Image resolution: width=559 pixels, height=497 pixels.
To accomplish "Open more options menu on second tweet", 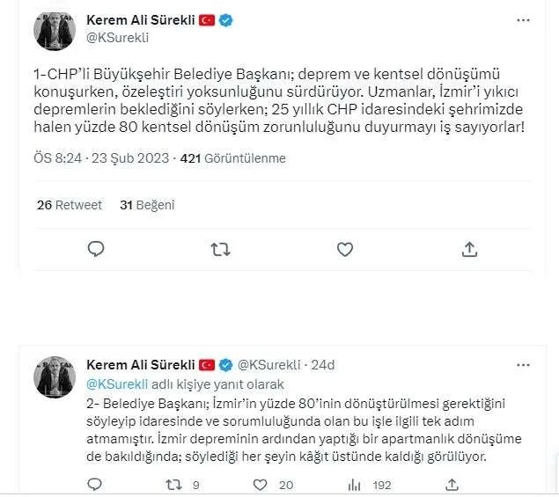I will pyautogui.click(x=523, y=365).
